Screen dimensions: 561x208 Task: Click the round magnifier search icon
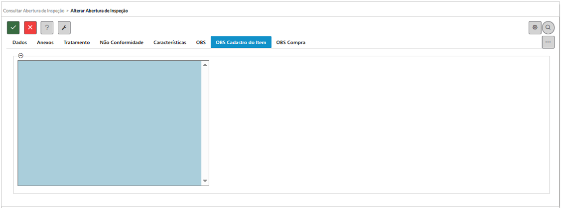[x=548, y=27]
